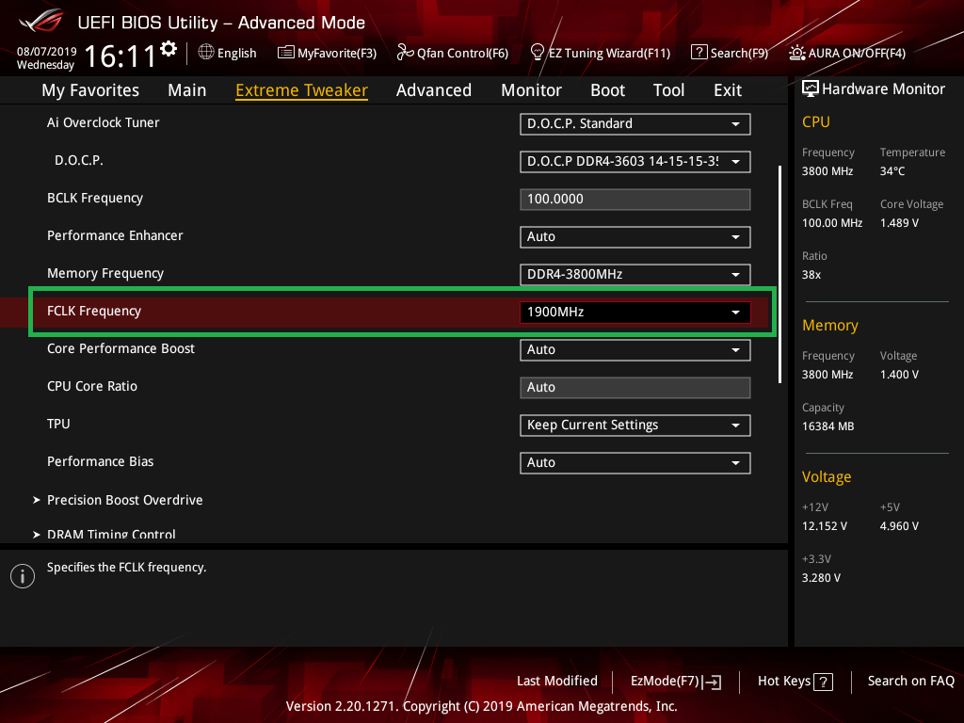Viewport: 964px width, 723px height.
Task: Select the Performance Bias label
Action: (x=100, y=461)
